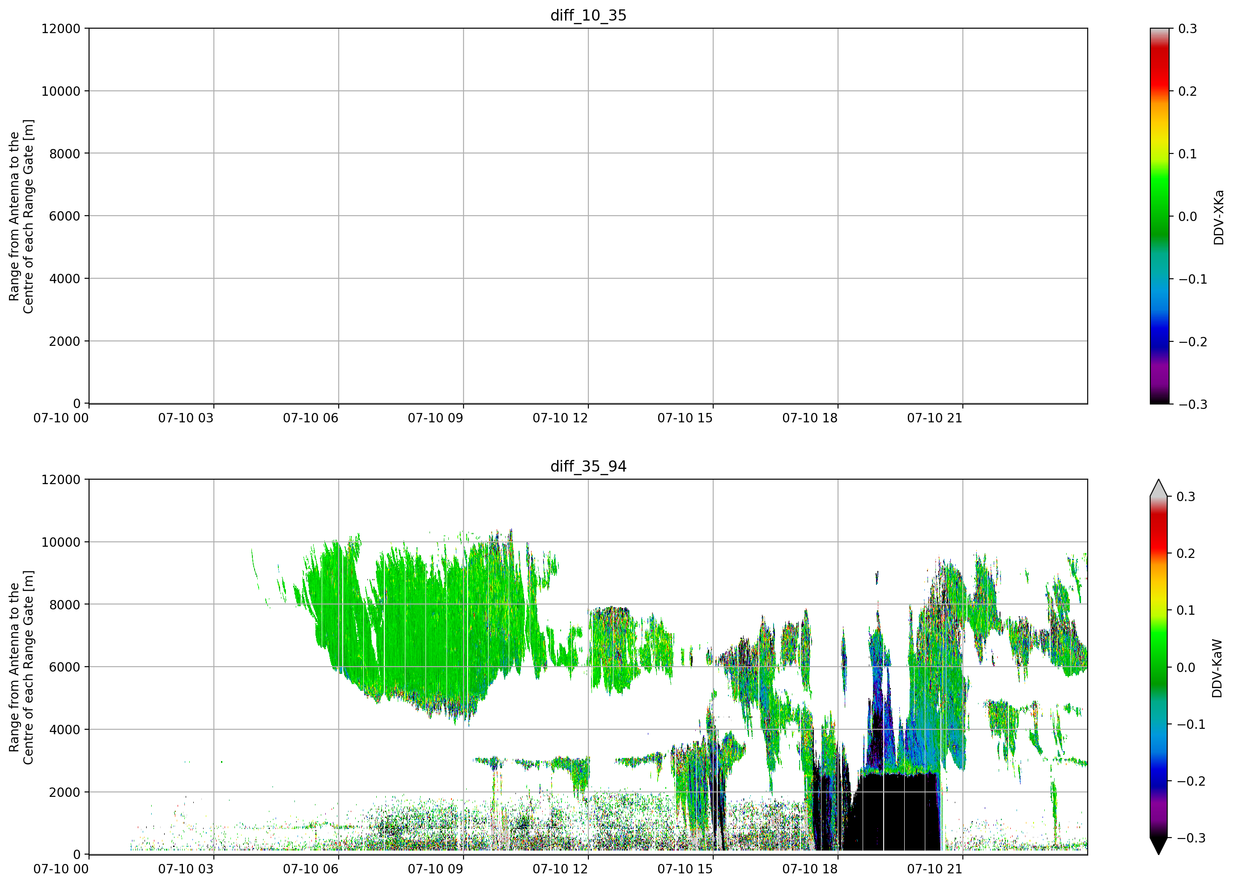Click the upper extend arrow on the DDV-KaW colorbar
Screen dimensions: 1234x885
click(x=1159, y=488)
